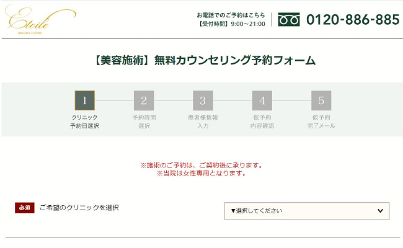Click the step 1 number box
This screenshot has height=248, width=403.
point(84,100)
